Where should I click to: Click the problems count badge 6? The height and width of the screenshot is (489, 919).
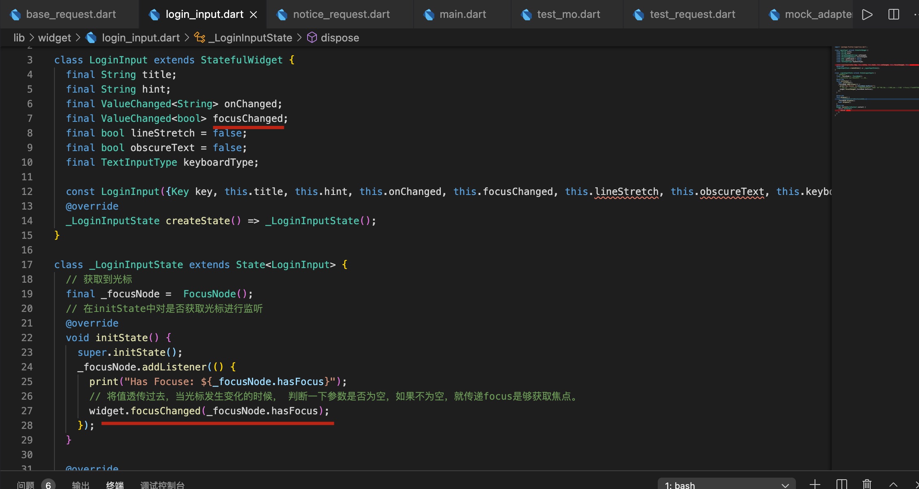tap(48, 484)
